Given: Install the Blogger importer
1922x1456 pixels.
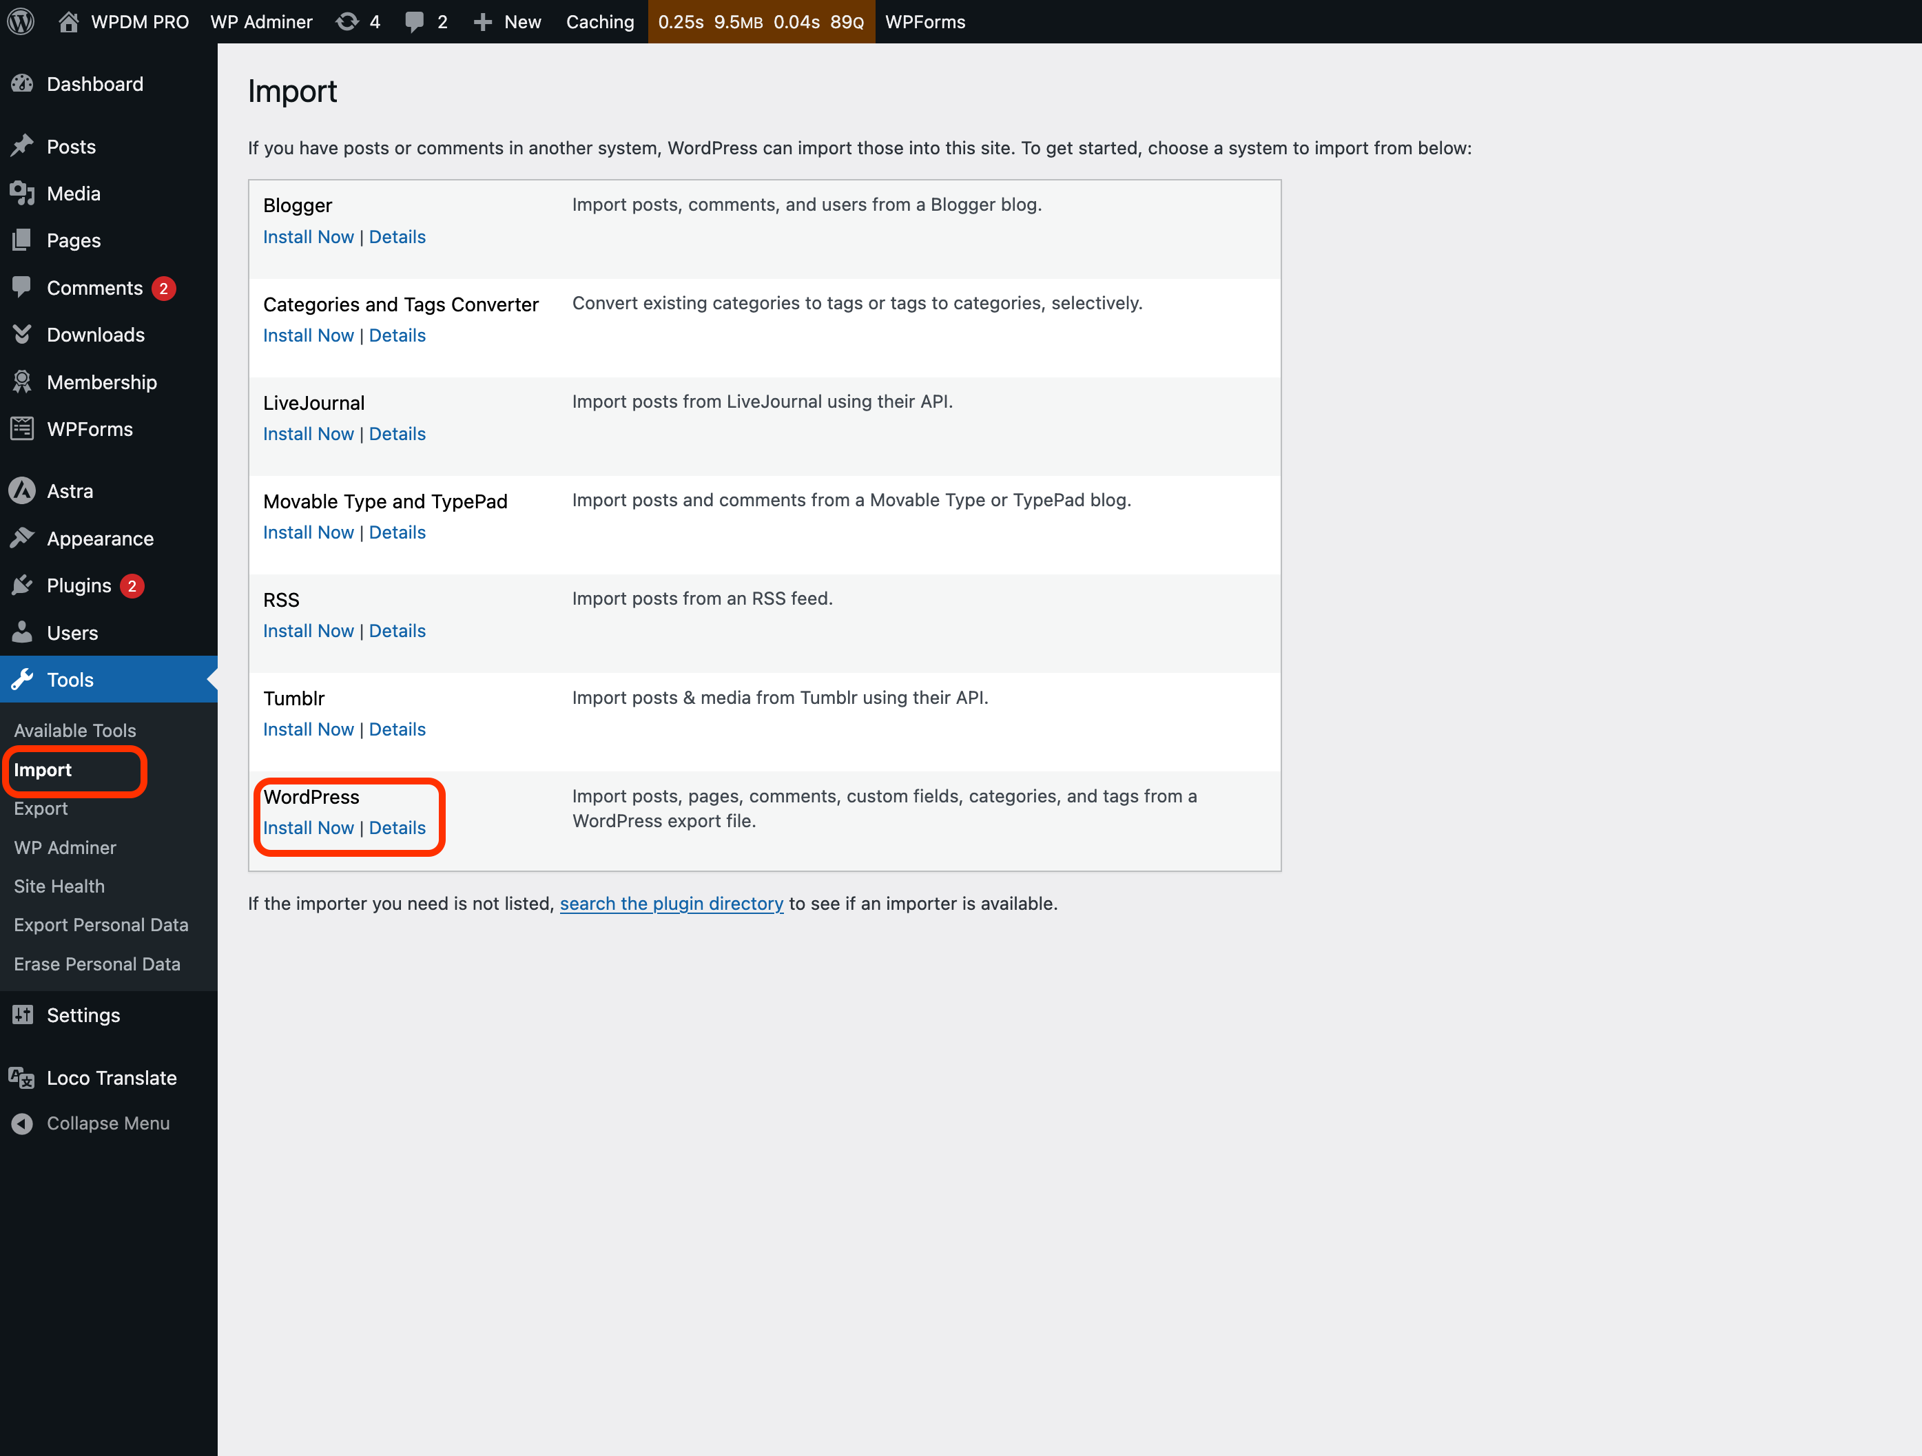Looking at the screenshot, I should point(309,237).
